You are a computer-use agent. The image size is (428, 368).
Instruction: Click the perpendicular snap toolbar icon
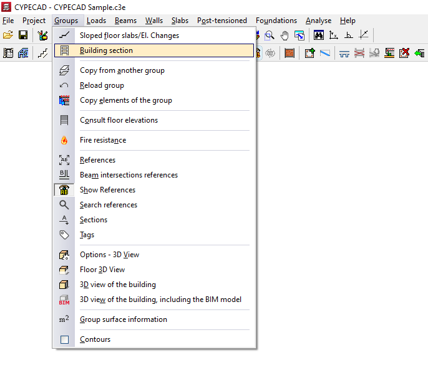point(349,35)
